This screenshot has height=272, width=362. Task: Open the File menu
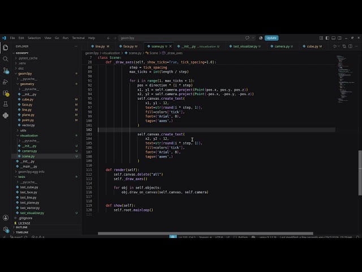[x=12, y=38]
